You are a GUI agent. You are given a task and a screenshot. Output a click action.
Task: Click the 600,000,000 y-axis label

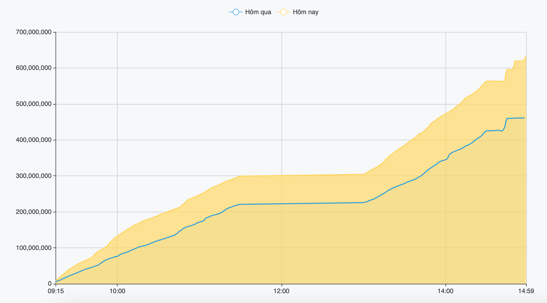[x=34, y=68]
